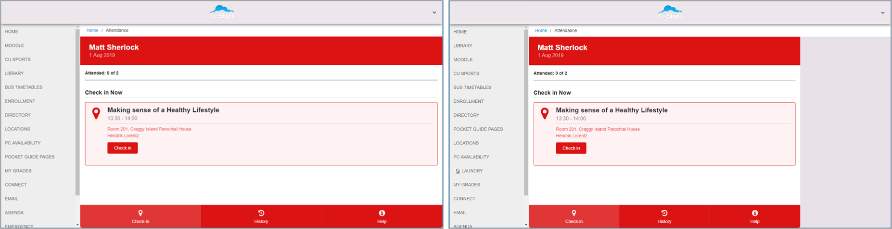Click the attendance progress bar in left window
The height and width of the screenshot is (229, 892).
(261, 80)
